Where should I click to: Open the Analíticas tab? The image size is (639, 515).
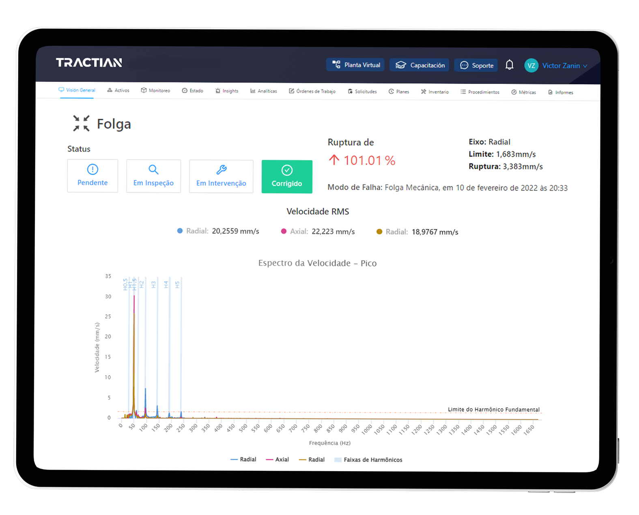point(263,91)
